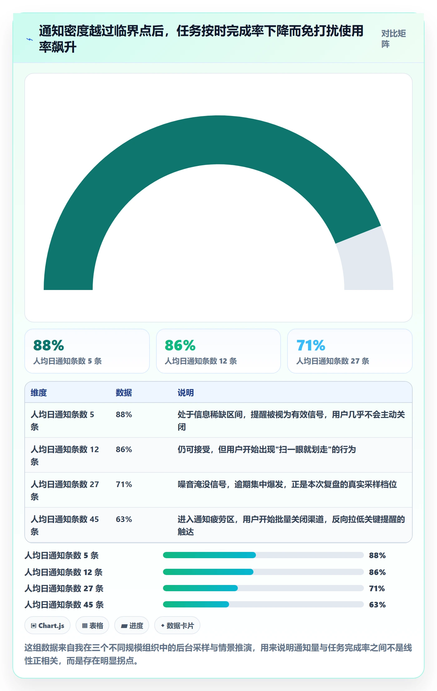
Task: Click the 71% value right of the progress bar
Action: click(x=377, y=588)
